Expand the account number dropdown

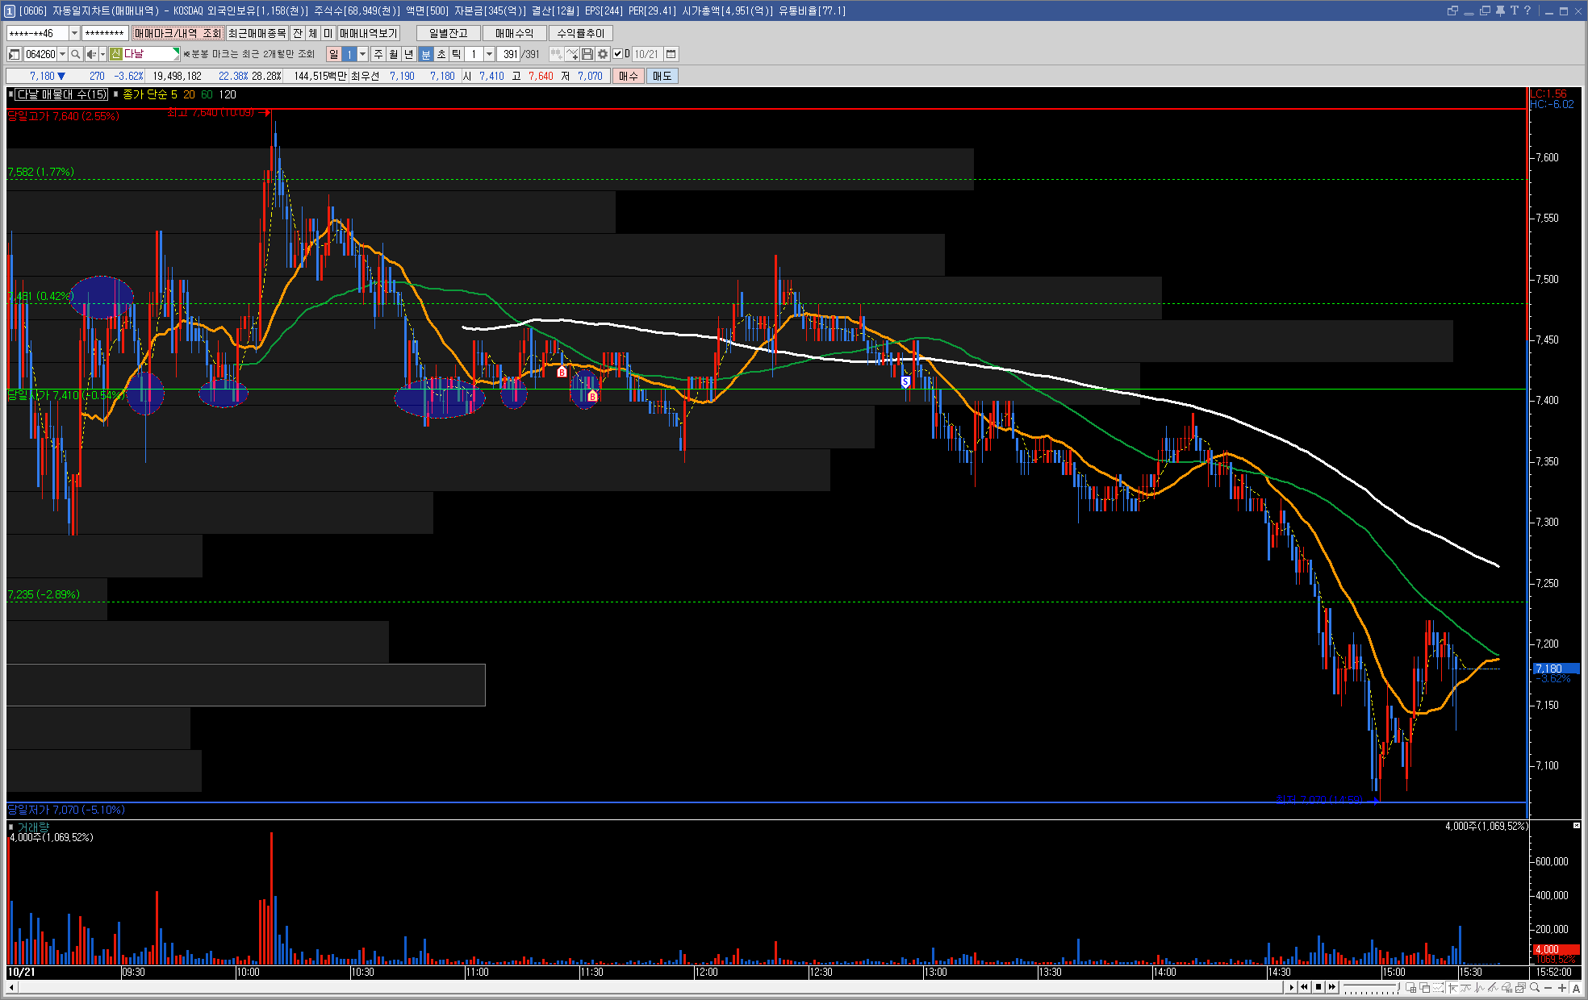coord(74,33)
